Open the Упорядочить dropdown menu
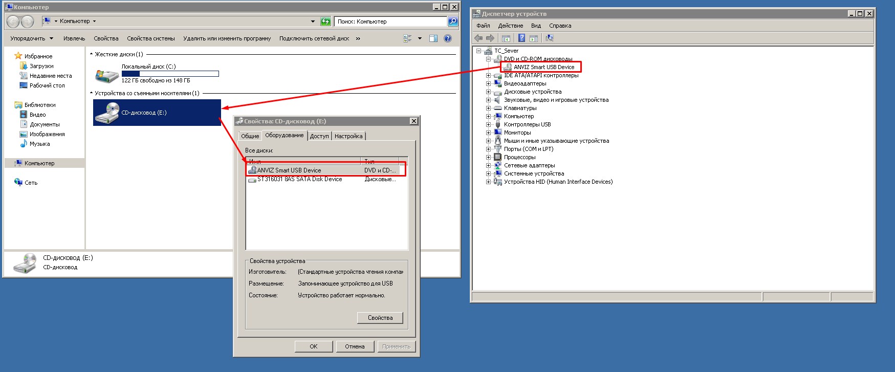The image size is (895, 372). point(31,38)
